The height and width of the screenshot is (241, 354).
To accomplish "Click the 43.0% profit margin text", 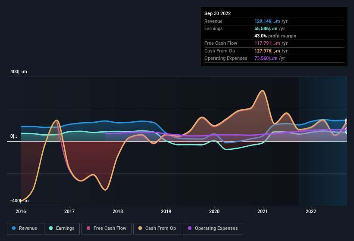I will 275,36.
